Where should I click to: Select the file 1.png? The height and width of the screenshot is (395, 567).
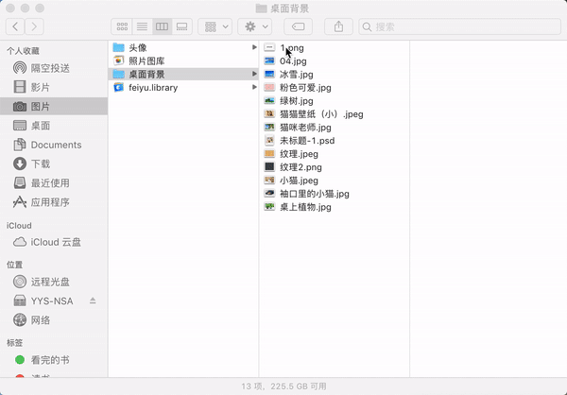pyautogui.click(x=335, y=47)
